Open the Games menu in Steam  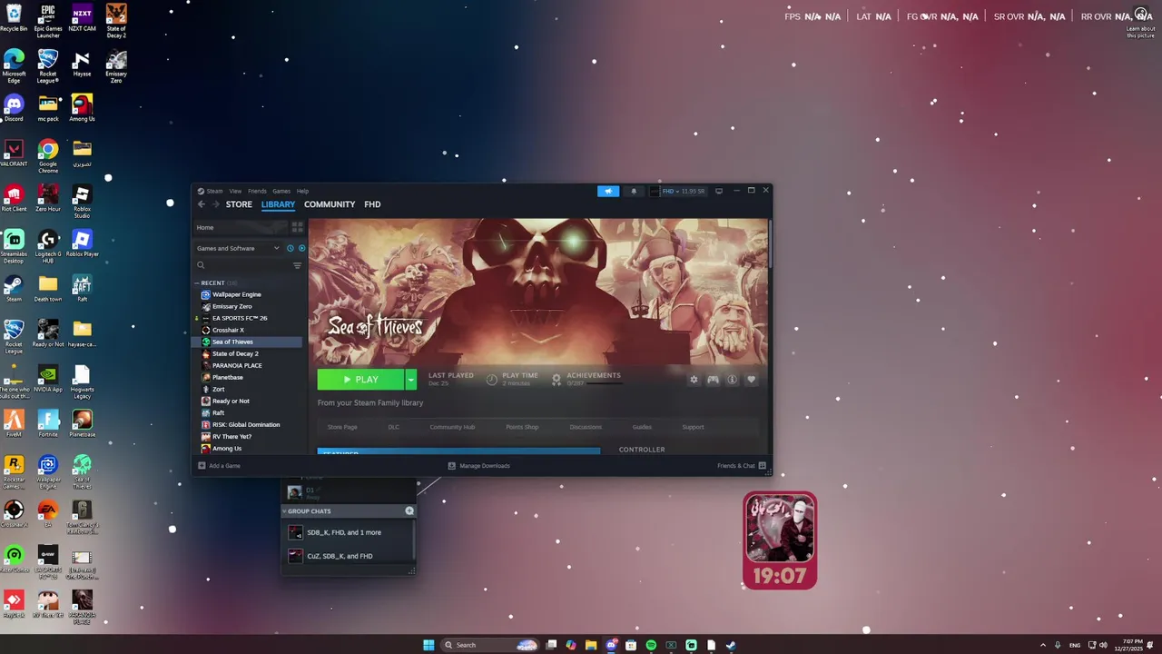(x=281, y=191)
